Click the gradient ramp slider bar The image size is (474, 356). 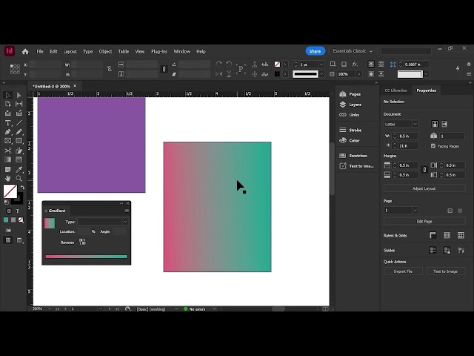tap(87, 257)
